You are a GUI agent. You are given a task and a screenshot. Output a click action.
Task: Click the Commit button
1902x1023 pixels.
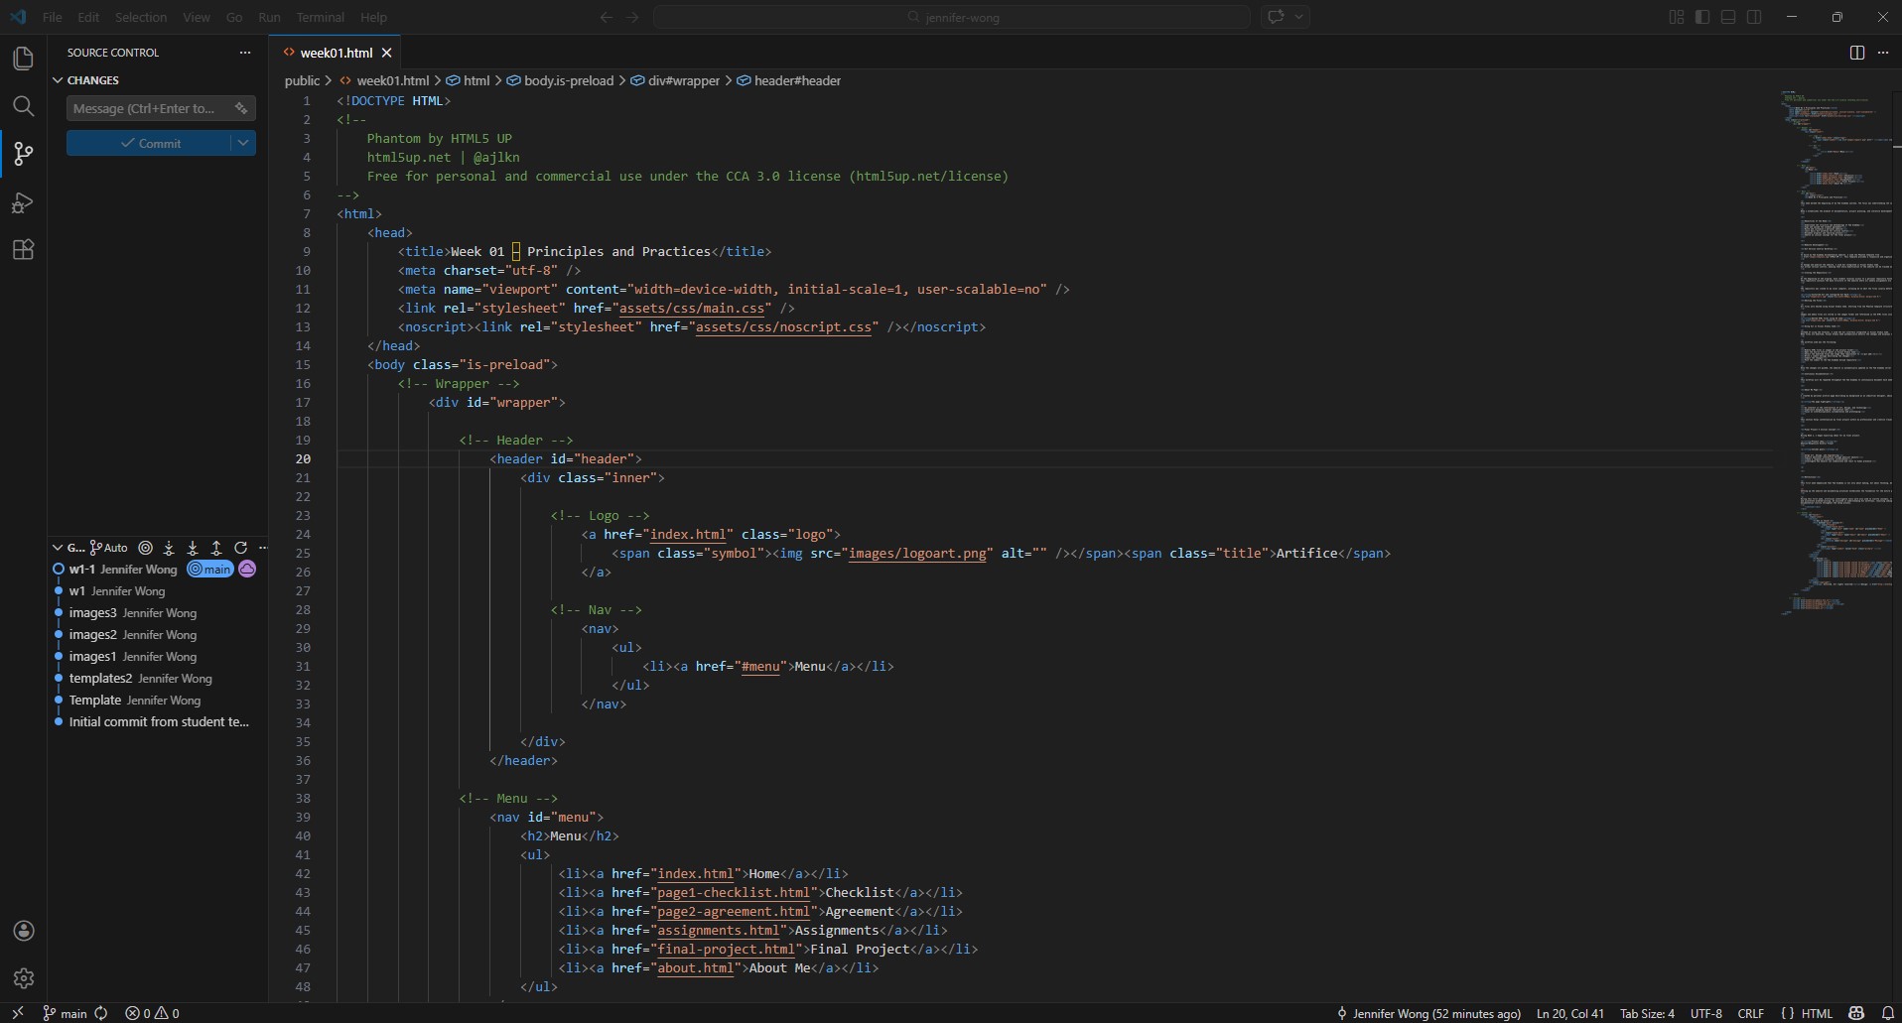coord(149,144)
